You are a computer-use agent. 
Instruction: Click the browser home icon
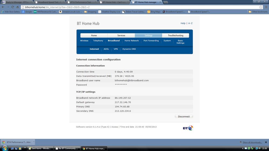coord(18,7)
